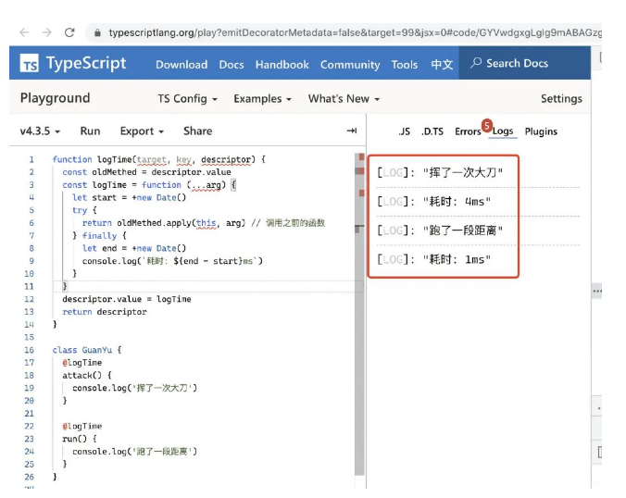The width and height of the screenshot is (626, 498).
Task: Switch to the .JS output tab
Action: coord(404,131)
